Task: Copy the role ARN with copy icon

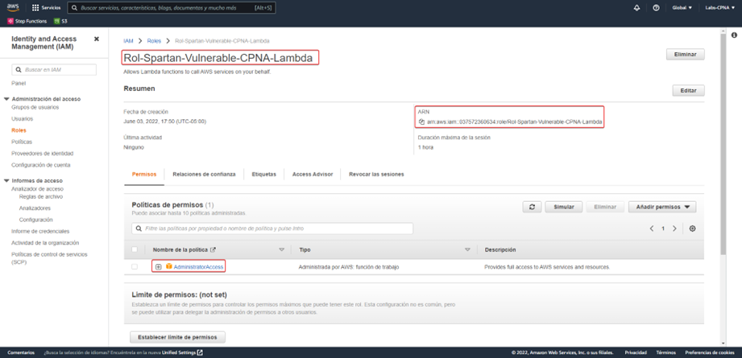Action: pyautogui.click(x=421, y=121)
